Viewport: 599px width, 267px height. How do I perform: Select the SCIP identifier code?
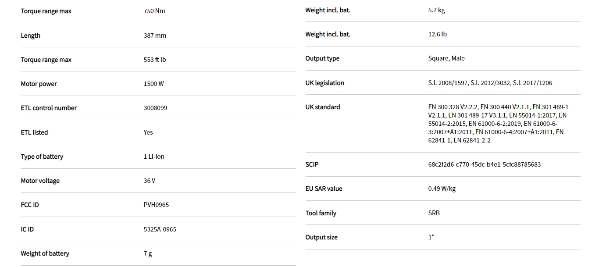484,164
